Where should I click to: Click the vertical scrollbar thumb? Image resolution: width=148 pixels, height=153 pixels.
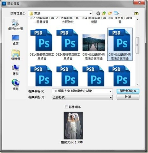coord(138,46)
